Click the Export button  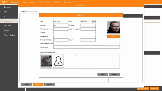click(50, 84)
